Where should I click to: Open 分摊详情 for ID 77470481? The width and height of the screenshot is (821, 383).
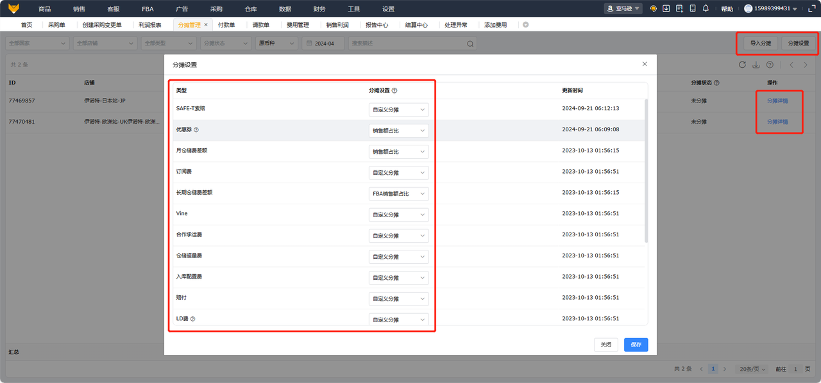777,122
